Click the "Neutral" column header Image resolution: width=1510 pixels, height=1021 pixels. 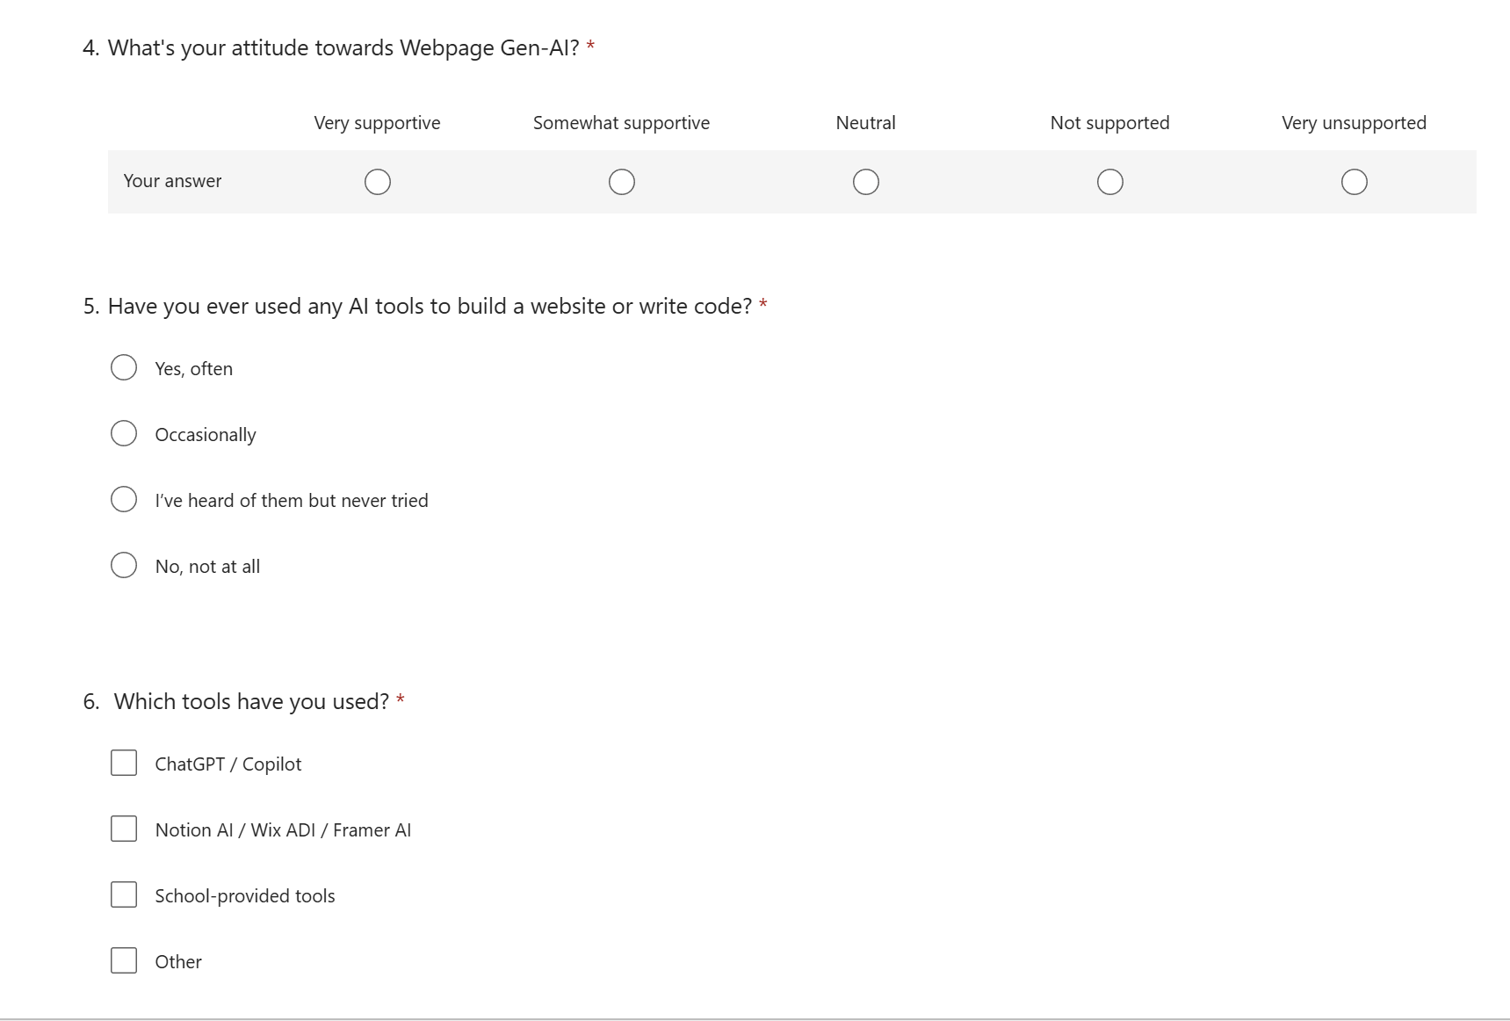pos(865,123)
